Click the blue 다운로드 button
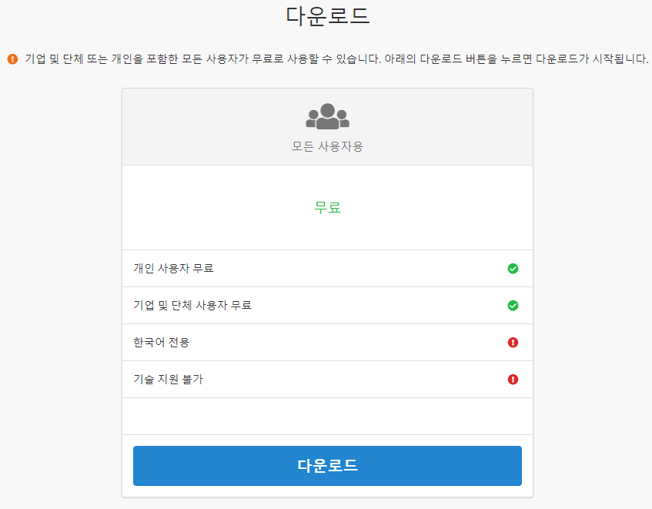The width and height of the screenshot is (652, 509). pyautogui.click(x=327, y=465)
